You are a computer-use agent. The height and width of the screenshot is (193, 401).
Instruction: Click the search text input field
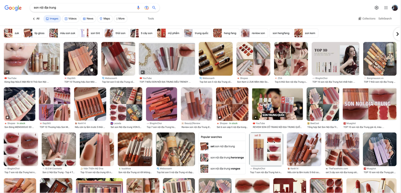click(82, 8)
